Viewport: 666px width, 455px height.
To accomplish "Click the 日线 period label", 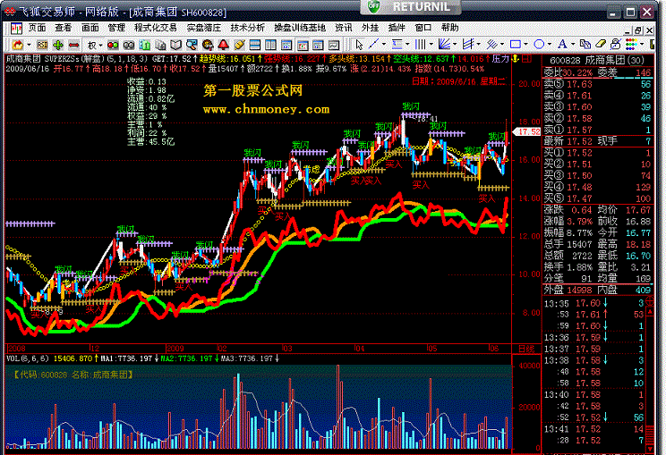I will click(x=526, y=349).
